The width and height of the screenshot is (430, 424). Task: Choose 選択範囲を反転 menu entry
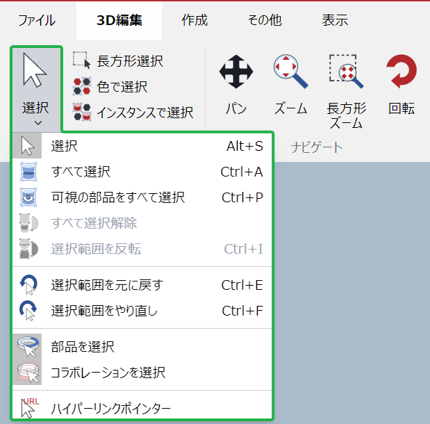pyautogui.click(x=142, y=249)
